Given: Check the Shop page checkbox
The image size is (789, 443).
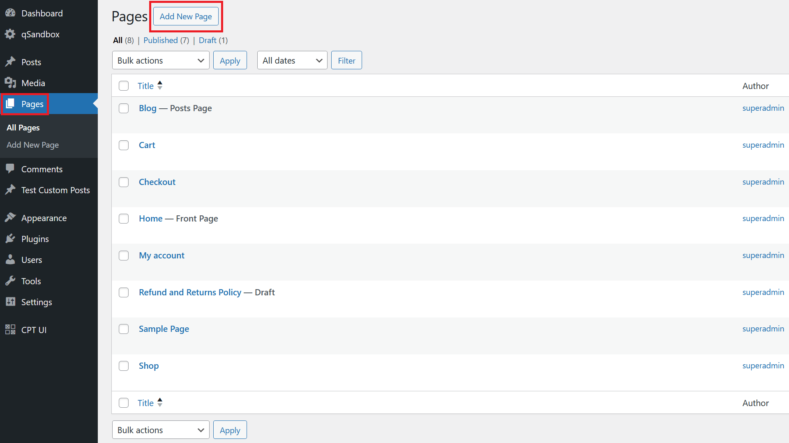Looking at the screenshot, I should (124, 366).
